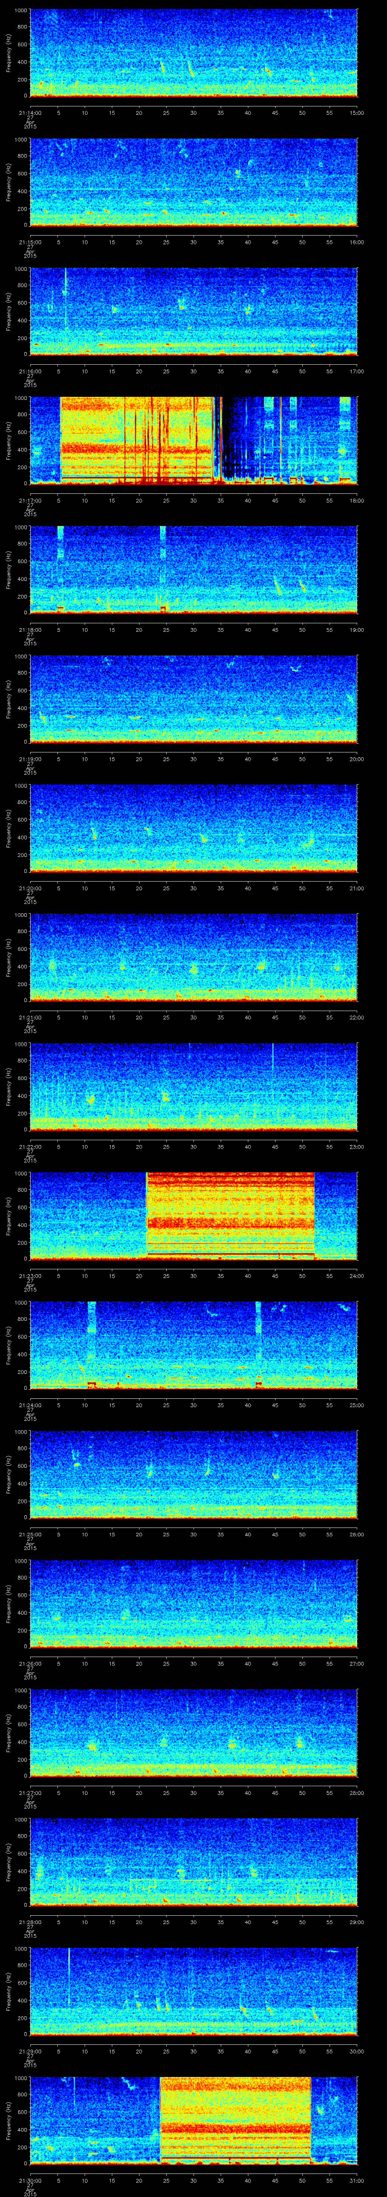Viewport: 387px width, 2197px height.
Task: Select the spectrogram panel starting at 21:18:00
Action: (x=194, y=570)
